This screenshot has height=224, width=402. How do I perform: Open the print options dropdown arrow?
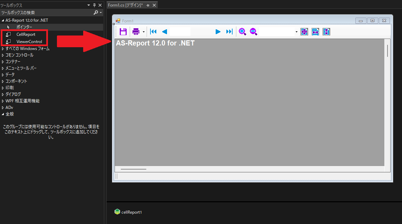click(x=144, y=32)
